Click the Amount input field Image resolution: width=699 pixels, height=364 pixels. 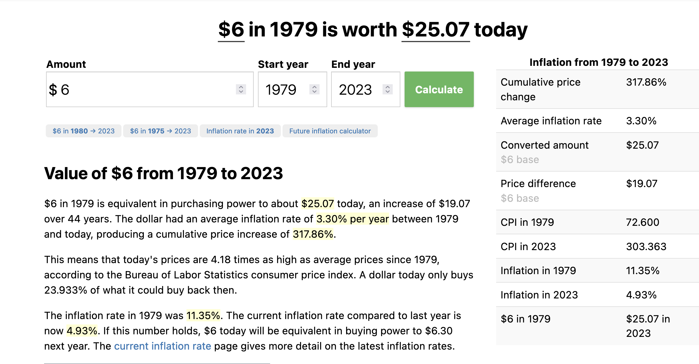pos(150,89)
